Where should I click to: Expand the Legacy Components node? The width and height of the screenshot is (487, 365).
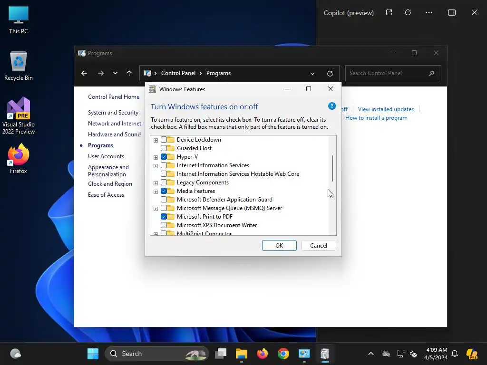(156, 183)
